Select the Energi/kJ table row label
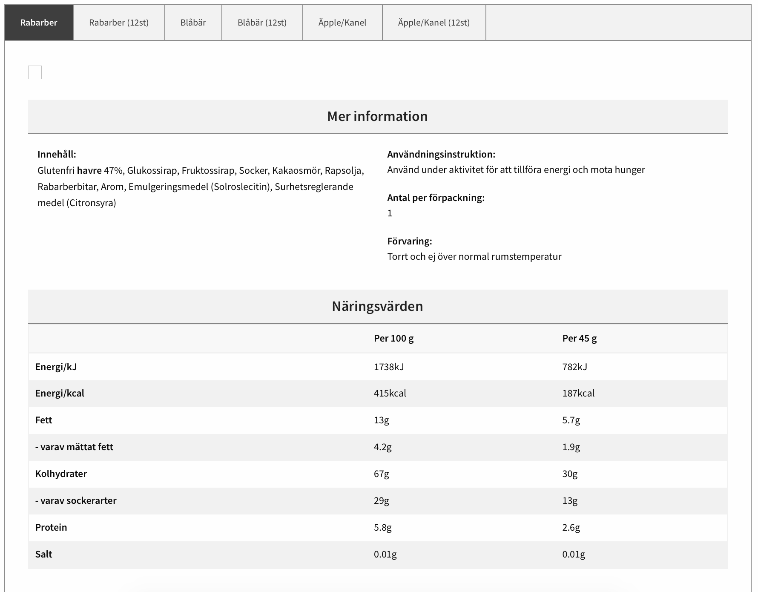This screenshot has width=758, height=592. tap(56, 367)
